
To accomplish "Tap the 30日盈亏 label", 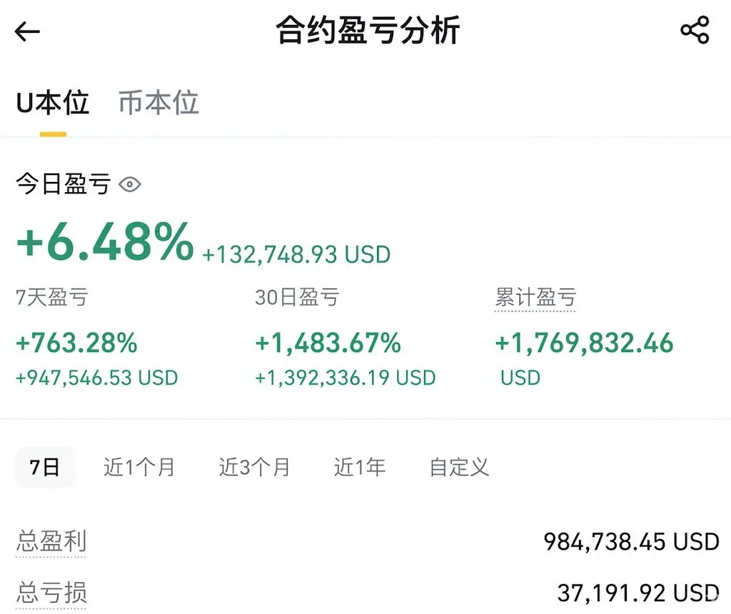I will pos(297,298).
